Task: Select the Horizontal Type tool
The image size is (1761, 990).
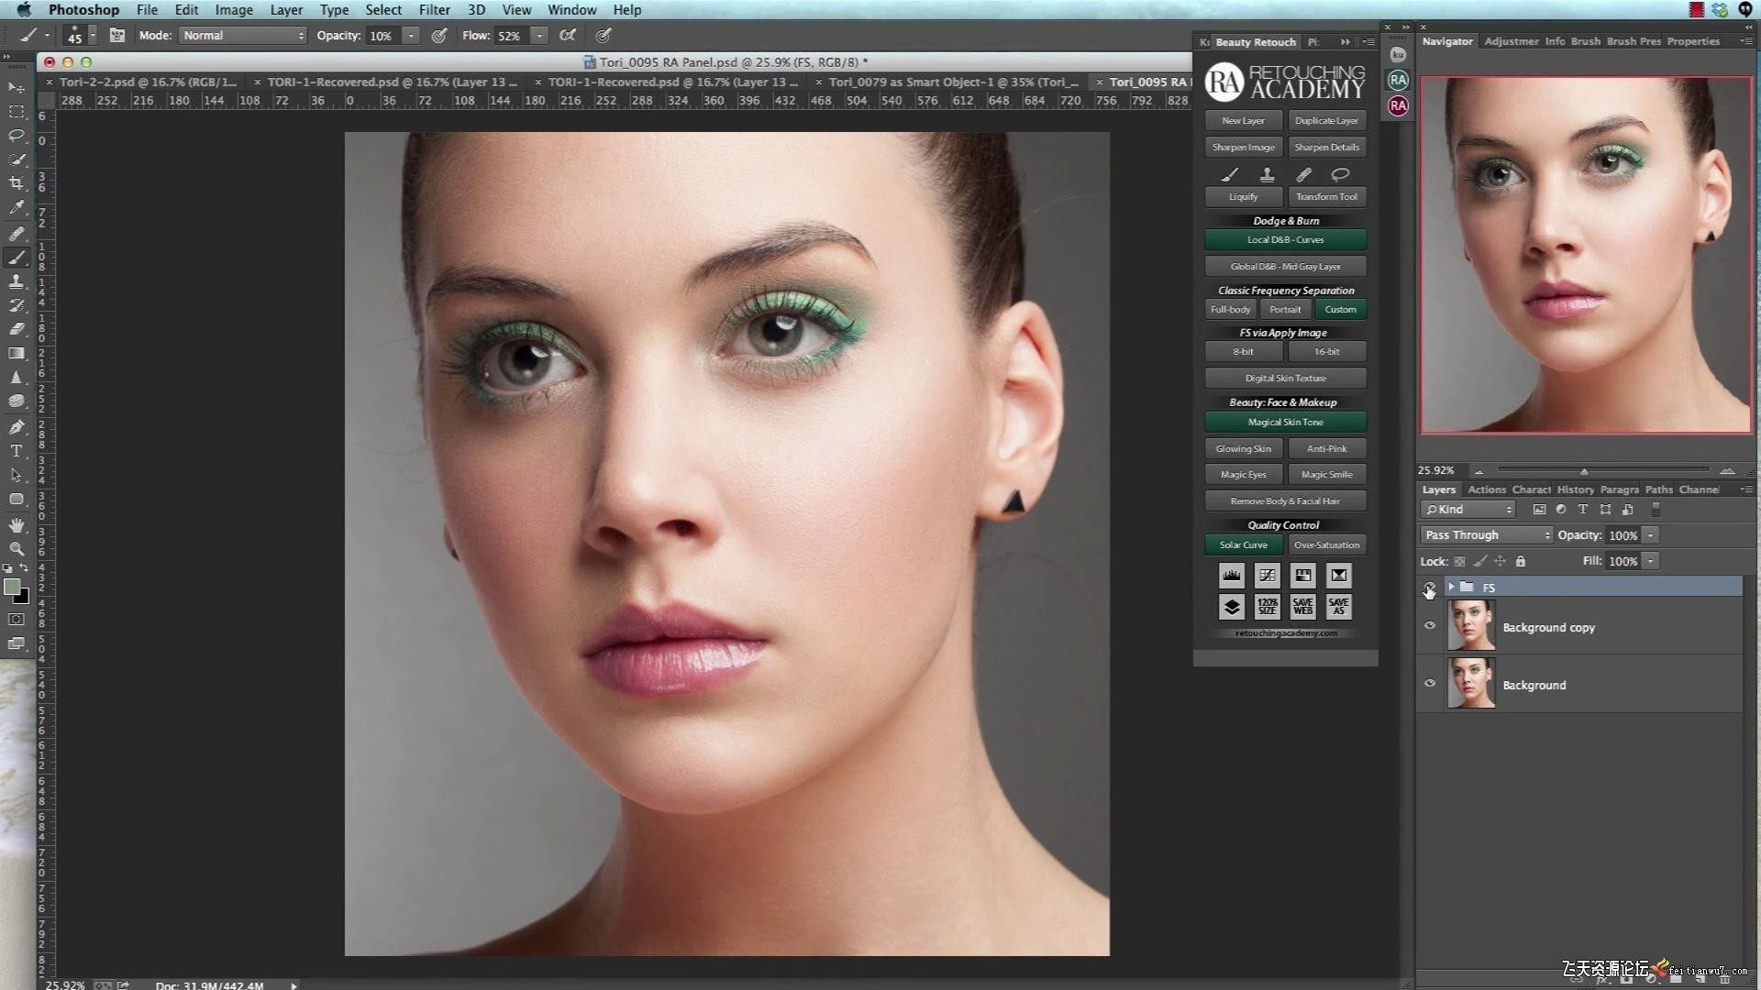Action: (17, 451)
